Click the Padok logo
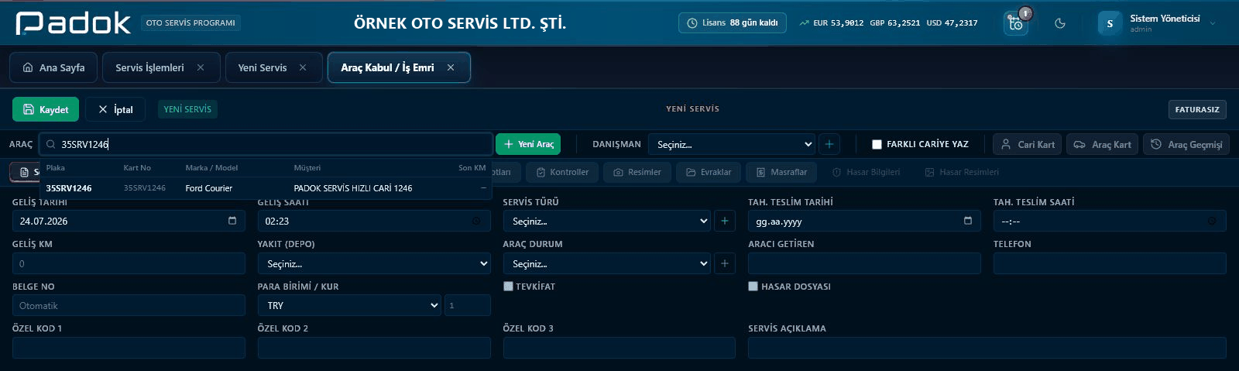Viewport: 1239px width, 371px height. point(74,23)
